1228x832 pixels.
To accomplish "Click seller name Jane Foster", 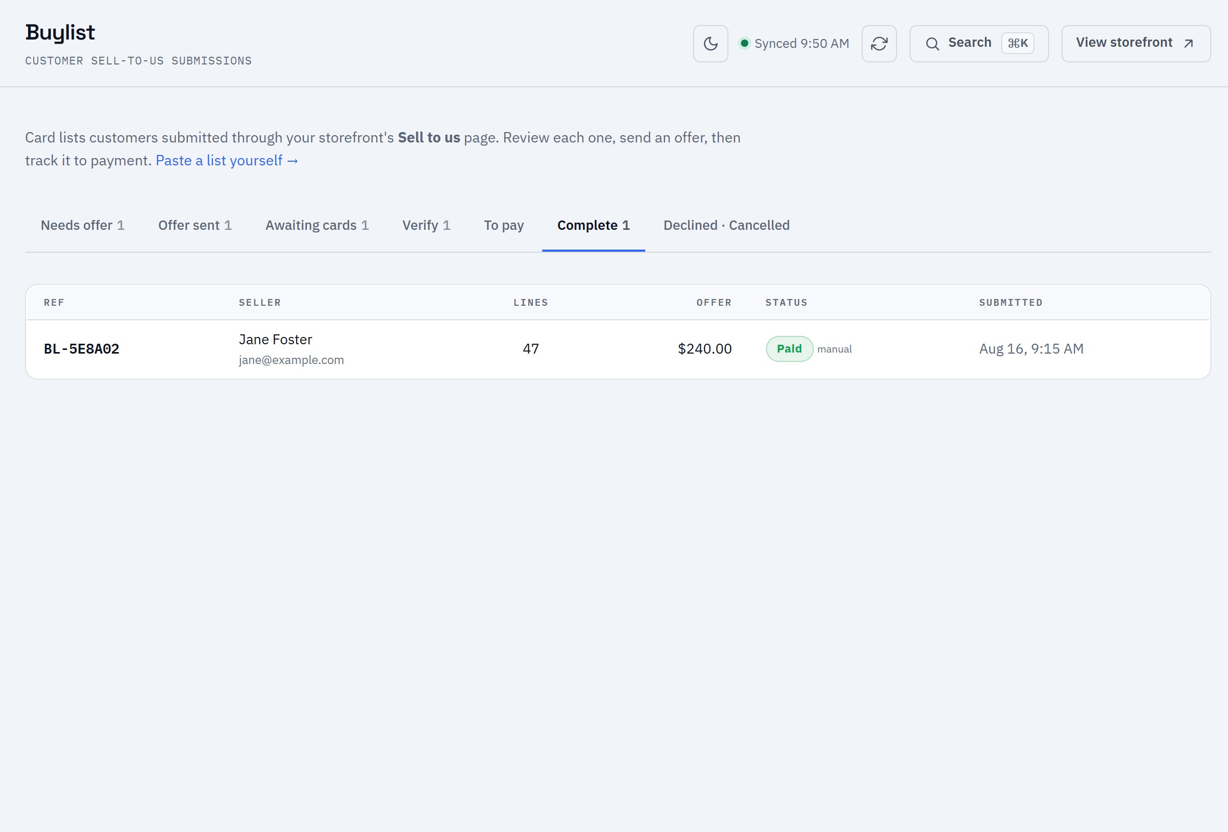I will click(x=275, y=340).
